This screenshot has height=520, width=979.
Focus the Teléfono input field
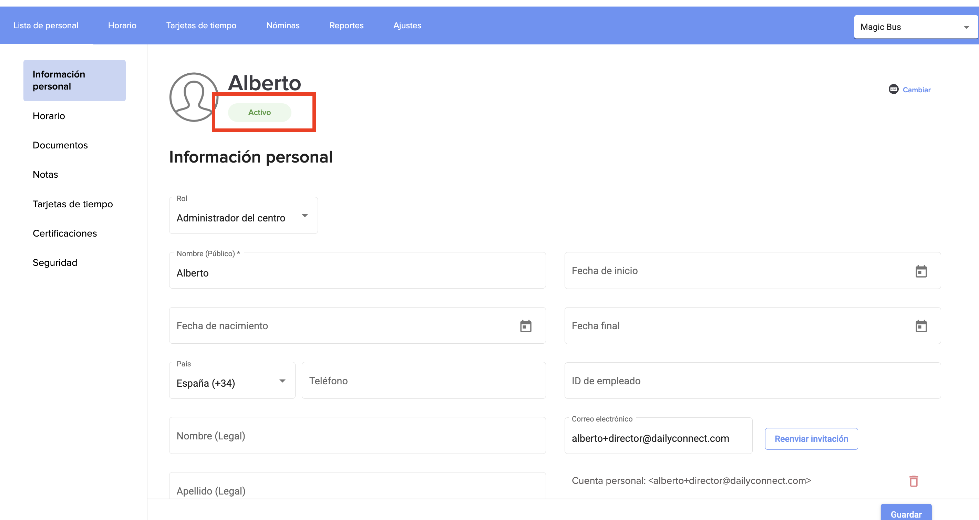point(423,381)
